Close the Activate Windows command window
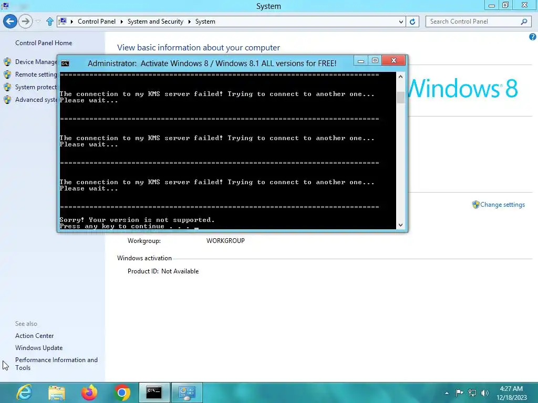Image resolution: width=538 pixels, height=403 pixels. (x=394, y=61)
